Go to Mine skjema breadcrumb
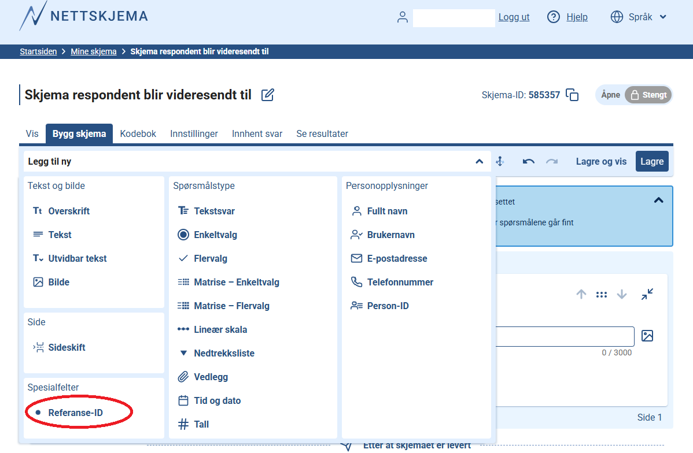The height and width of the screenshot is (453, 693). click(94, 51)
